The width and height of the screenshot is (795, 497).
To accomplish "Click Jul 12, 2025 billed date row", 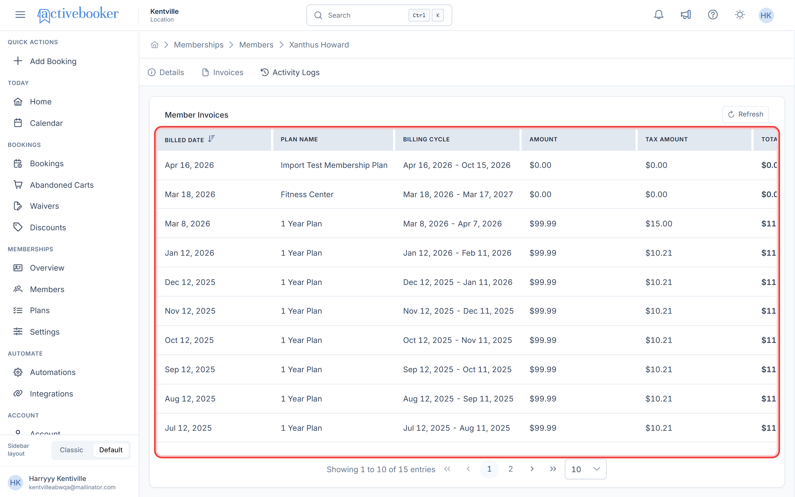I will coord(188,428).
